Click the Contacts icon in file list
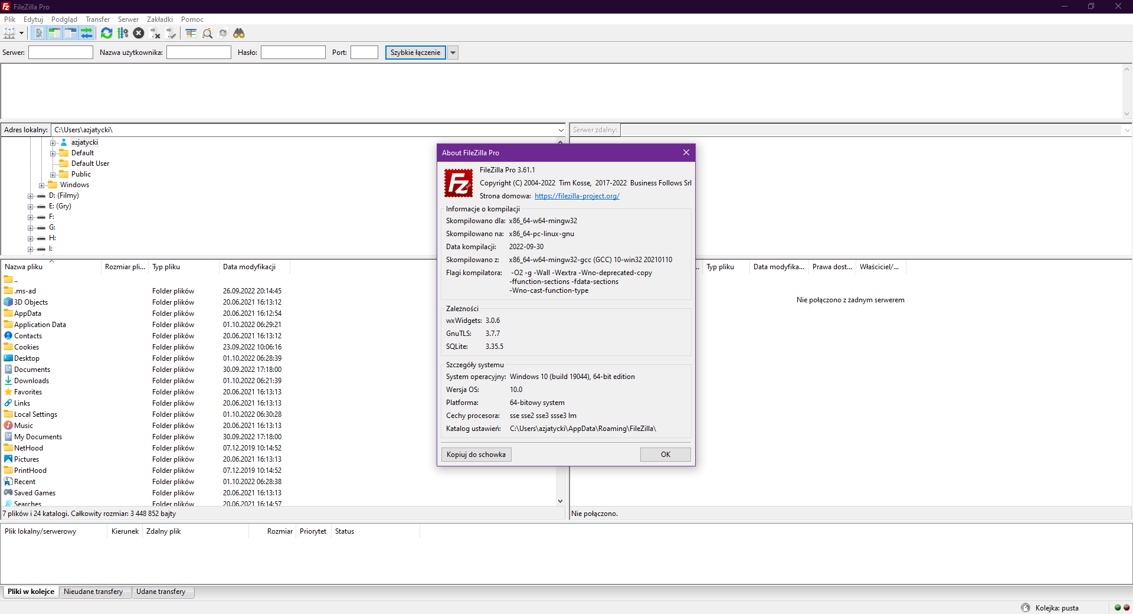This screenshot has height=614, width=1133. (x=8, y=336)
